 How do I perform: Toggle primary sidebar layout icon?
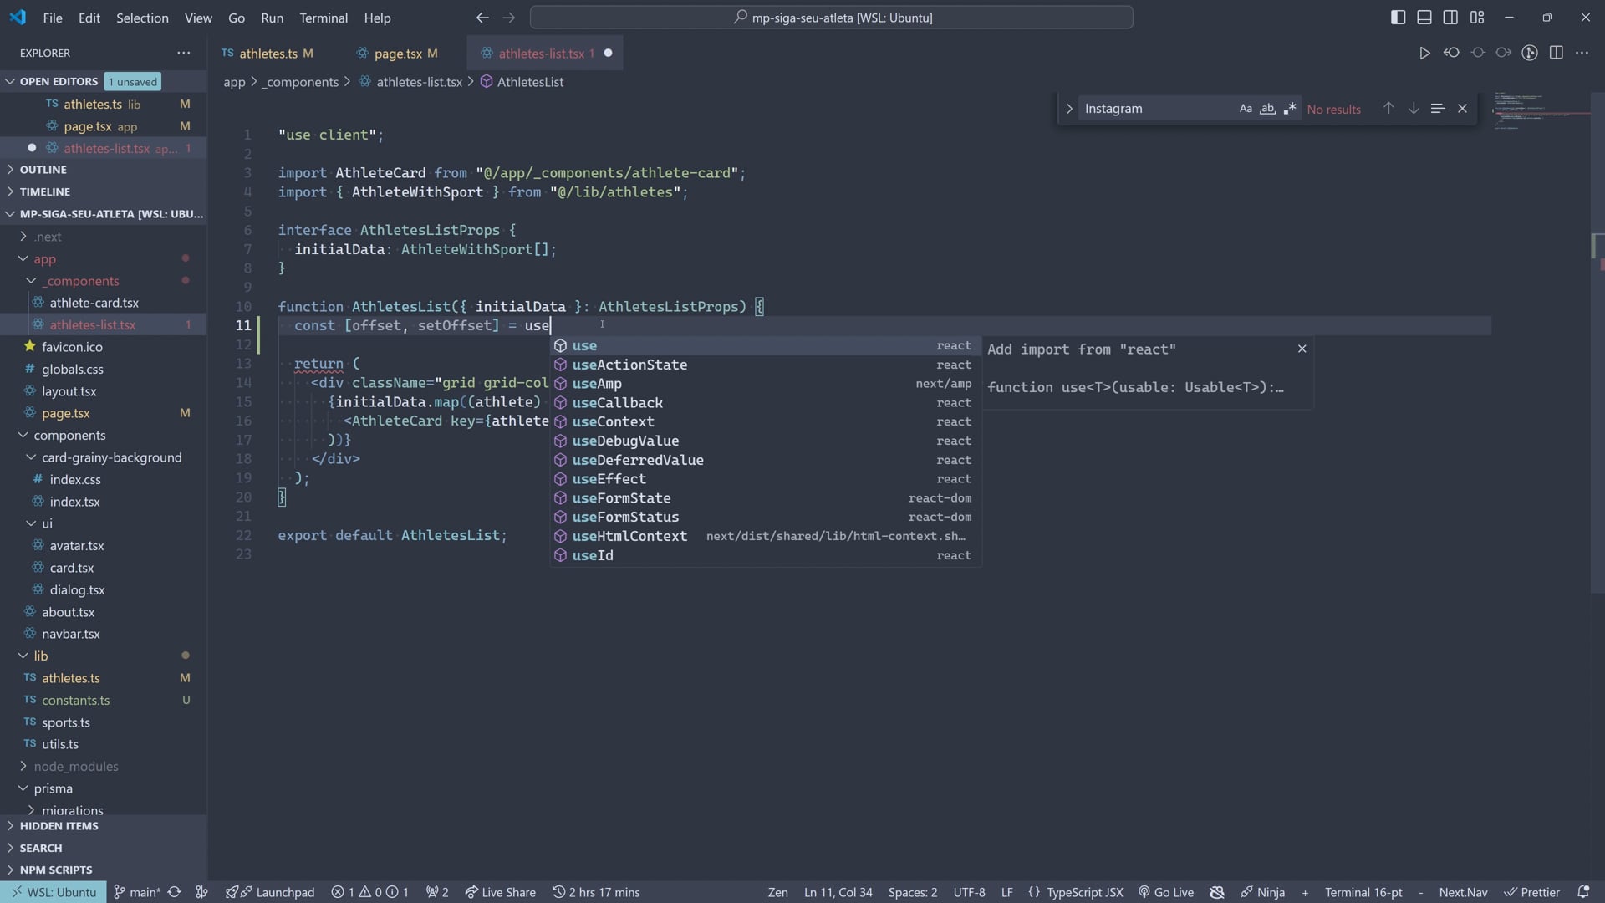point(1398,18)
